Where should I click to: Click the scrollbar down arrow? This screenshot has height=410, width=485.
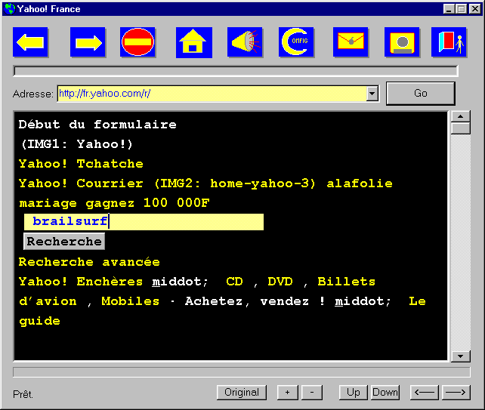click(461, 356)
